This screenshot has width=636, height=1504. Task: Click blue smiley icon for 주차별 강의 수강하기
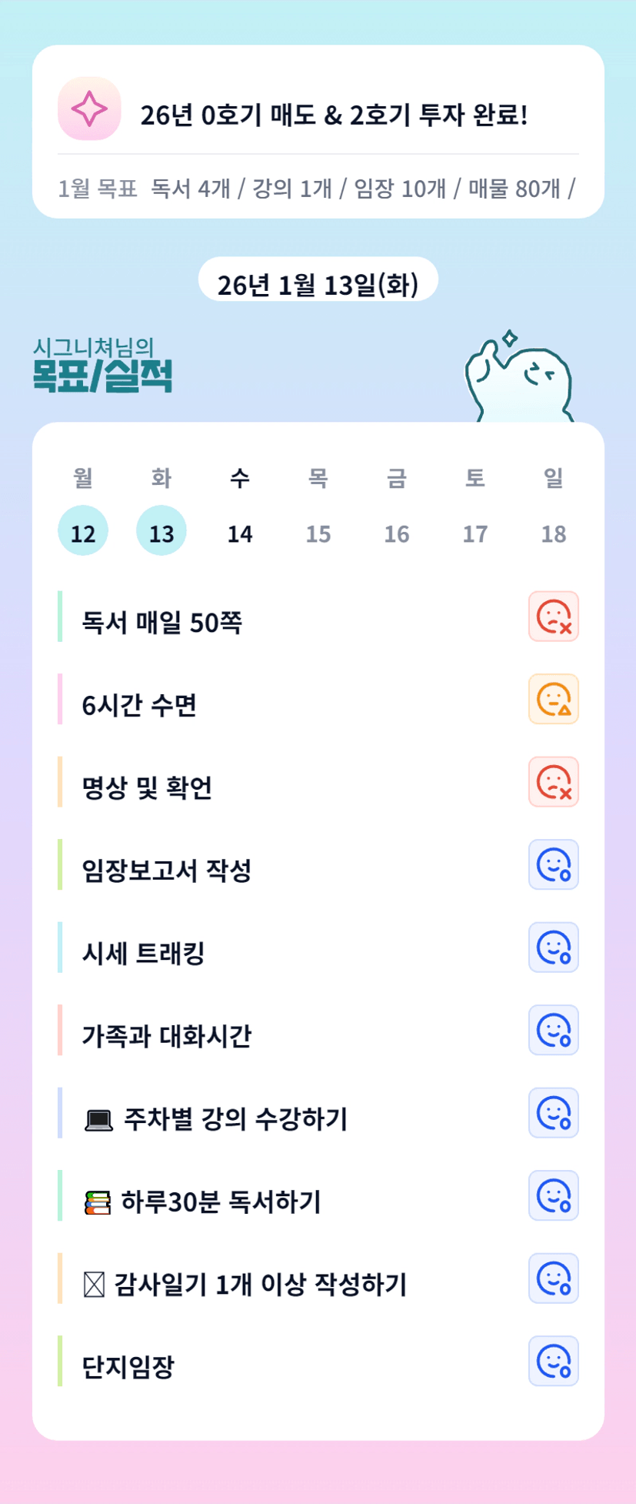click(553, 1113)
